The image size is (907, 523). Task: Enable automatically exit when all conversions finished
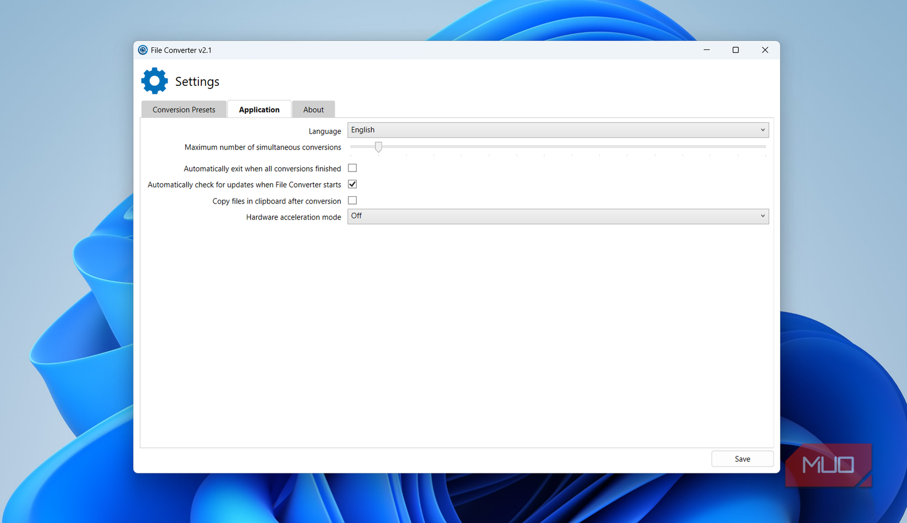point(352,168)
